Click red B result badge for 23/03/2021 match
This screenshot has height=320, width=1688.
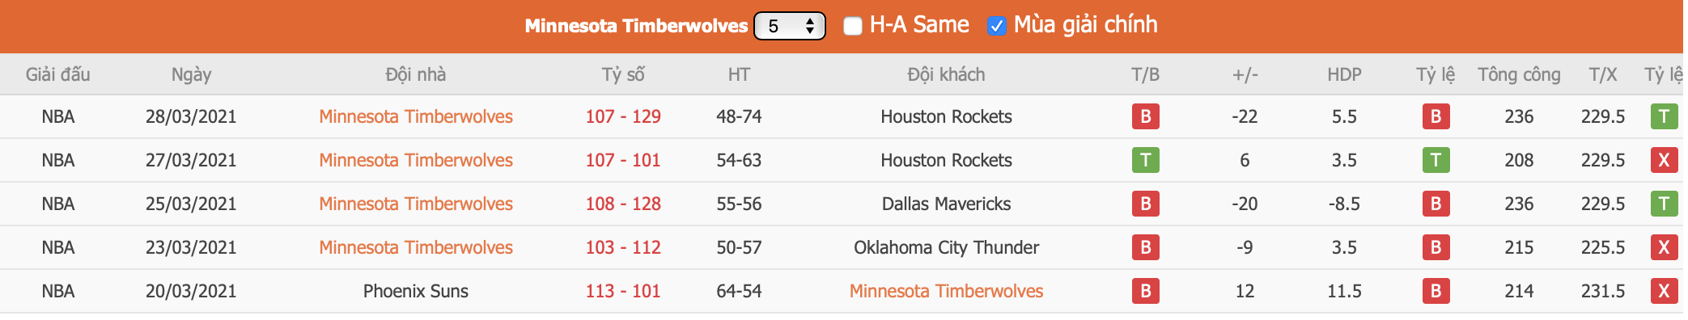[1145, 247]
